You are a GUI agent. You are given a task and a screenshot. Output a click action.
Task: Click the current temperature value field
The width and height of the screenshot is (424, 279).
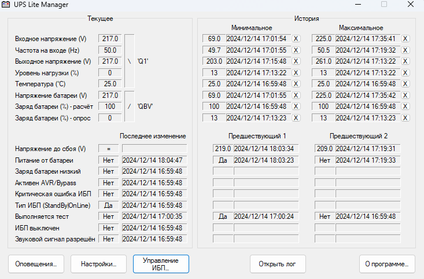[x=110, y=84]
